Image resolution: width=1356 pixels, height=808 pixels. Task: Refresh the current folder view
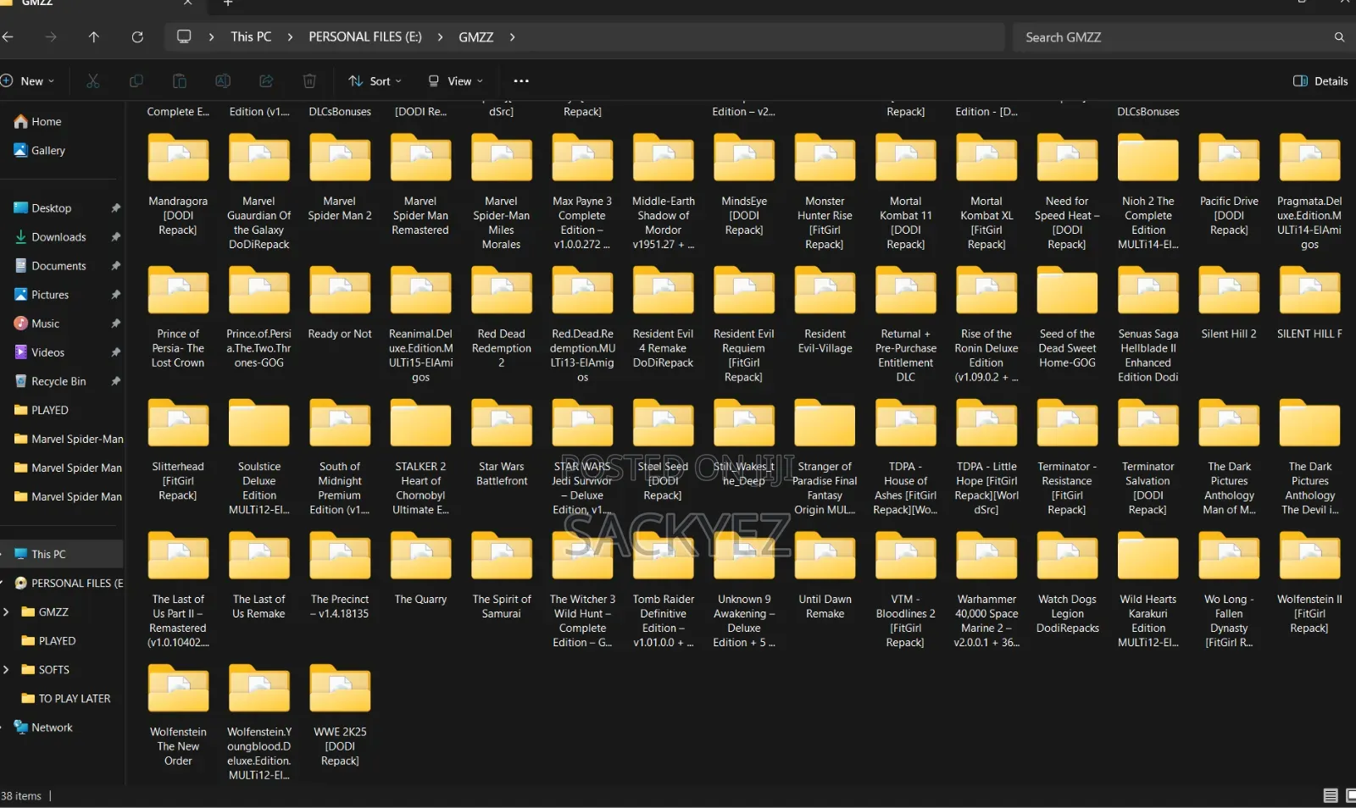click(137, 37)
